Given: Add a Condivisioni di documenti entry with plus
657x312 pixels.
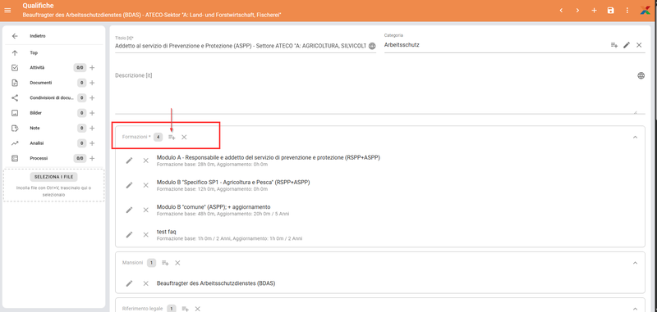Looking at the screenshot, I should click(x=92, y=97).
